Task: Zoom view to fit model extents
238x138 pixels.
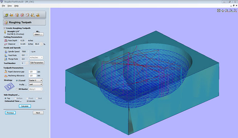Action: click(x=218, y=10)
